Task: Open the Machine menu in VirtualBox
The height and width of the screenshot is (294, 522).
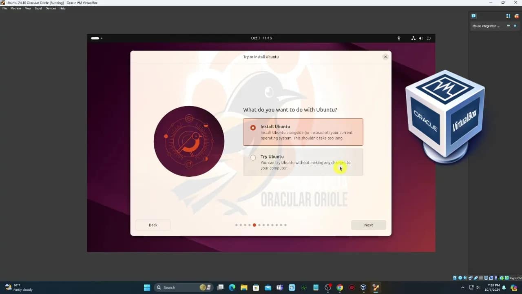Action: point(15,8)
